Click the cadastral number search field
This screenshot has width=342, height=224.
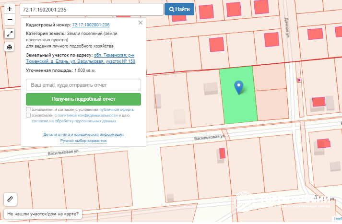click(x=92, y=9)
